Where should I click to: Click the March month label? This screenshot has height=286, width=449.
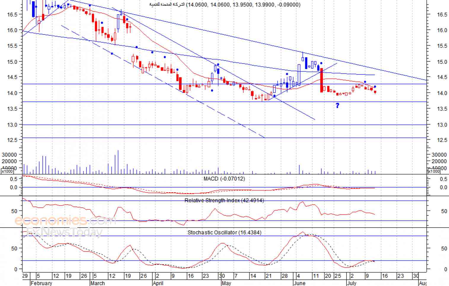click(98, 283)
